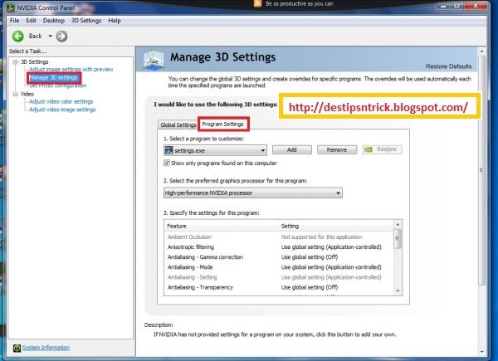Collapse the Video tree node
This screenshot has height=361, width=498.
click(15, 94)
